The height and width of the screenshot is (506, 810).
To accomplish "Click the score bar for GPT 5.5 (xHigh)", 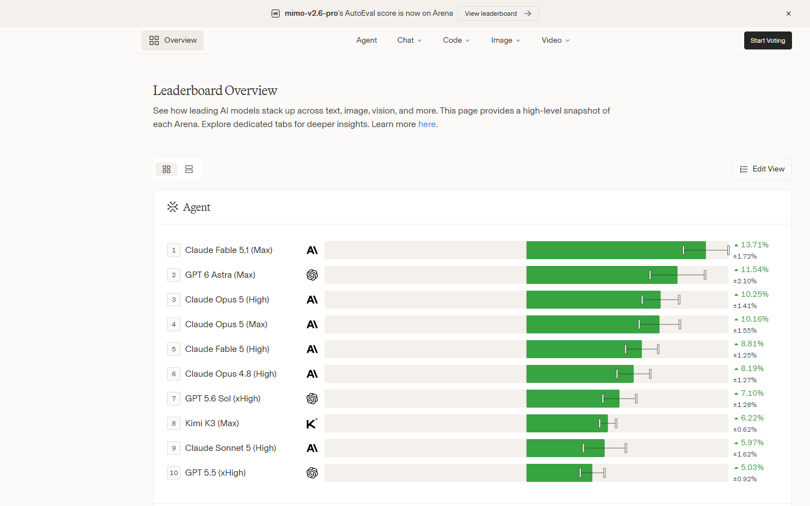I will (526, 473).
